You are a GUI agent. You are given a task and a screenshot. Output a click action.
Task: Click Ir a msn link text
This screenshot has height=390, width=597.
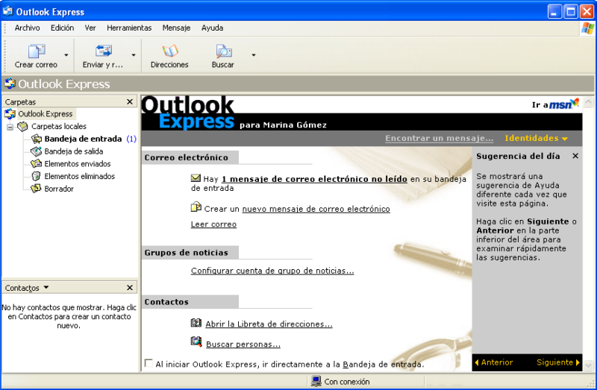coord(540,105)
